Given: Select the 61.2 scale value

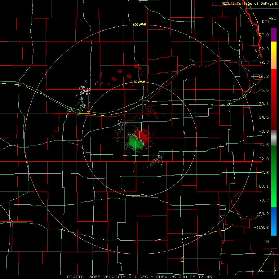Looking at the screenshot, I should pos(264,76).
